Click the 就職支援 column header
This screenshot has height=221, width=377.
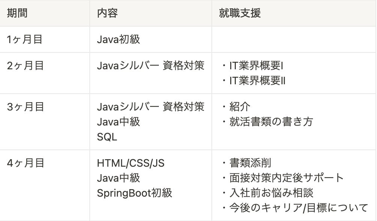tap(240, 13)
